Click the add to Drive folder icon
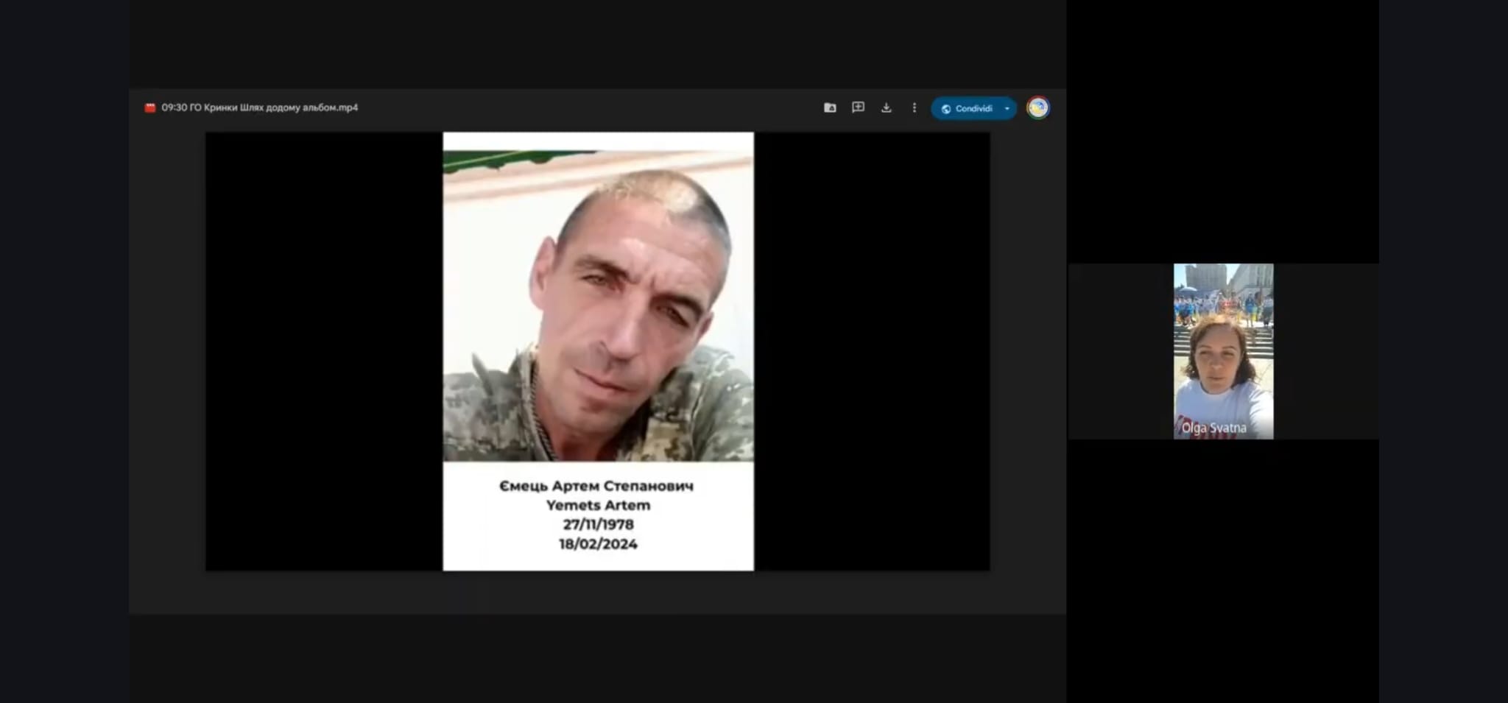This screenshot has height=703, width=1508. tap(830, 107)
